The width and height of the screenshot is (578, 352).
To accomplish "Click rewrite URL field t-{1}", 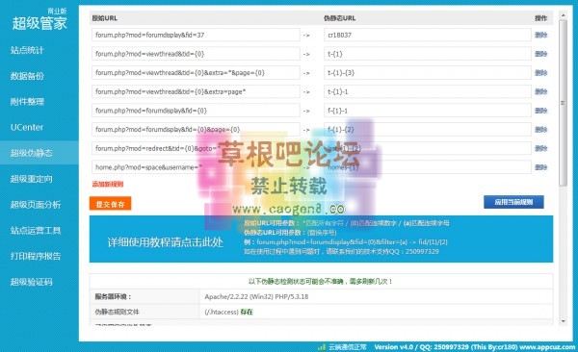I will pyautogui.click(x=428, y=54).
